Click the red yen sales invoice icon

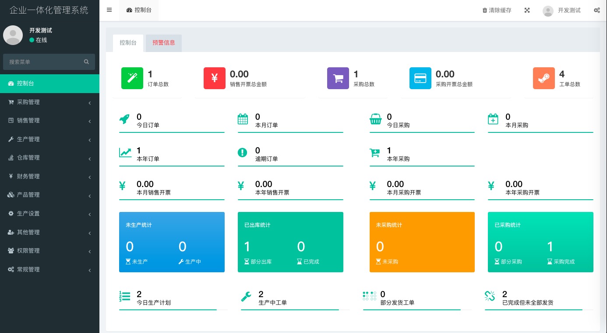point(214,78)
